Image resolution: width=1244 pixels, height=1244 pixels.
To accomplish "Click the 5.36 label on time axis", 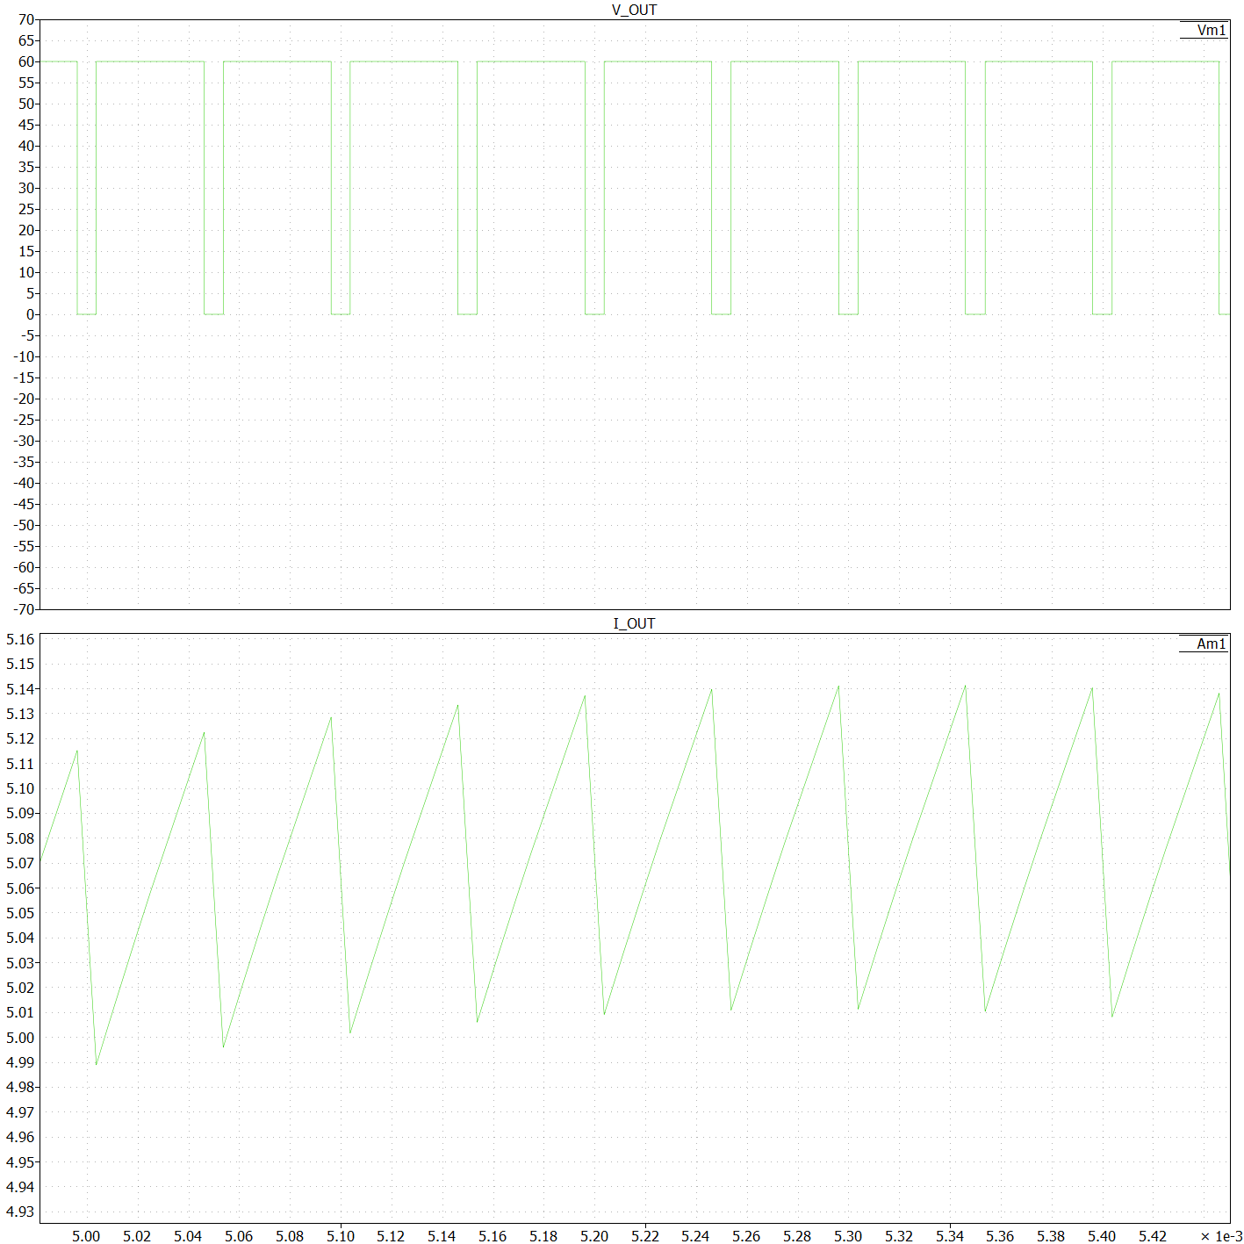I will click(1000, 1236).
